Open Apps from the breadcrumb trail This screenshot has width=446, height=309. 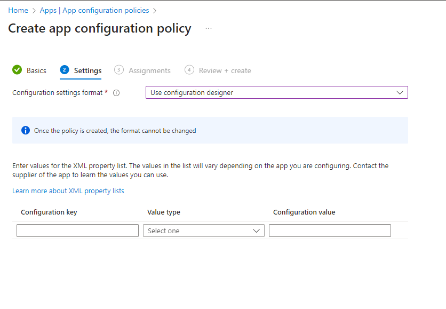click(x=47, y=10)
